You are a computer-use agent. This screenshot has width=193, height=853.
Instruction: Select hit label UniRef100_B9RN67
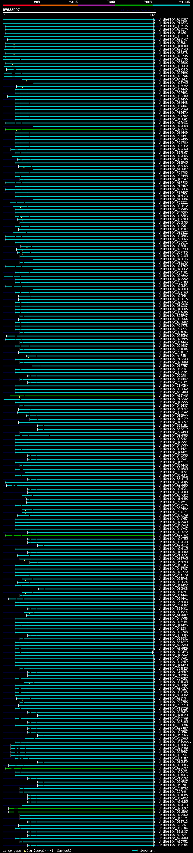173,153
